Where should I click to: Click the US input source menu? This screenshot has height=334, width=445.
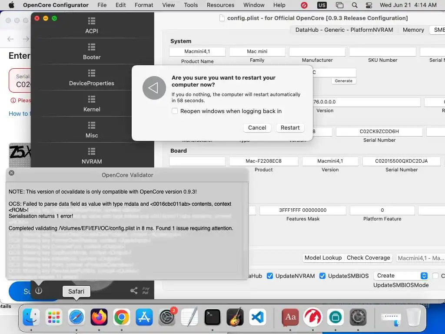point(322,5)
